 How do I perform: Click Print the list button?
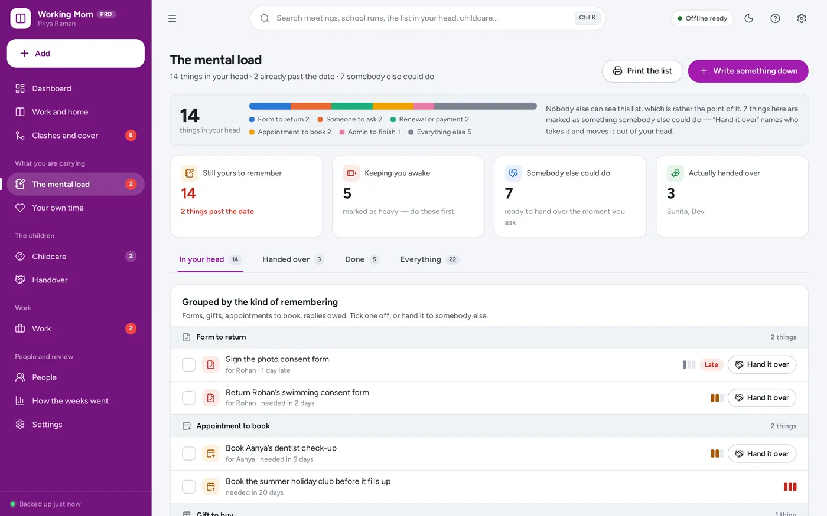(x=643, y=71)
